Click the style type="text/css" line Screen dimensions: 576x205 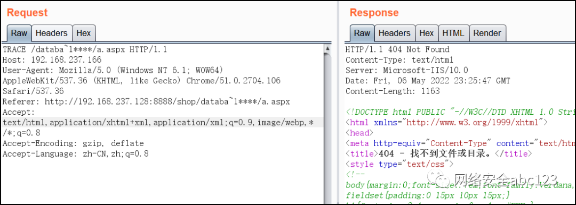pyautogui.click(x=399, y=164)
